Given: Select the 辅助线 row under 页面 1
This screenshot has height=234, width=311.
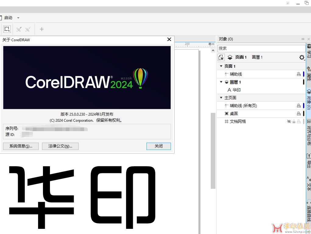Looking at the screenshot, I should (261, 74).
